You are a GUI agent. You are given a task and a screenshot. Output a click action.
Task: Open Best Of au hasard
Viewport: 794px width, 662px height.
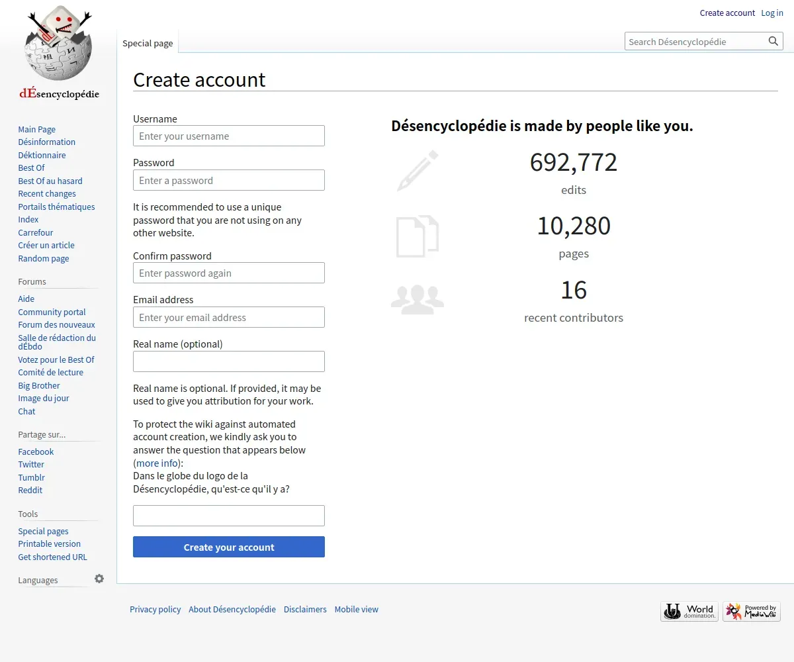pyautogui.click(x=50, y=181)
